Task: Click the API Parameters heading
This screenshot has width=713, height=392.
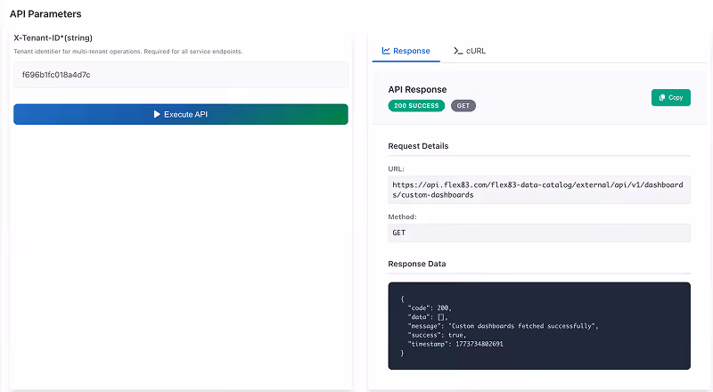Action: [x=45, y=14]
